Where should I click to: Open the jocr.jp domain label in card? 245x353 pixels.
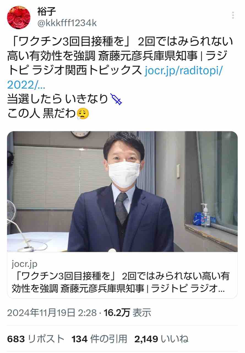click(24, 264)
